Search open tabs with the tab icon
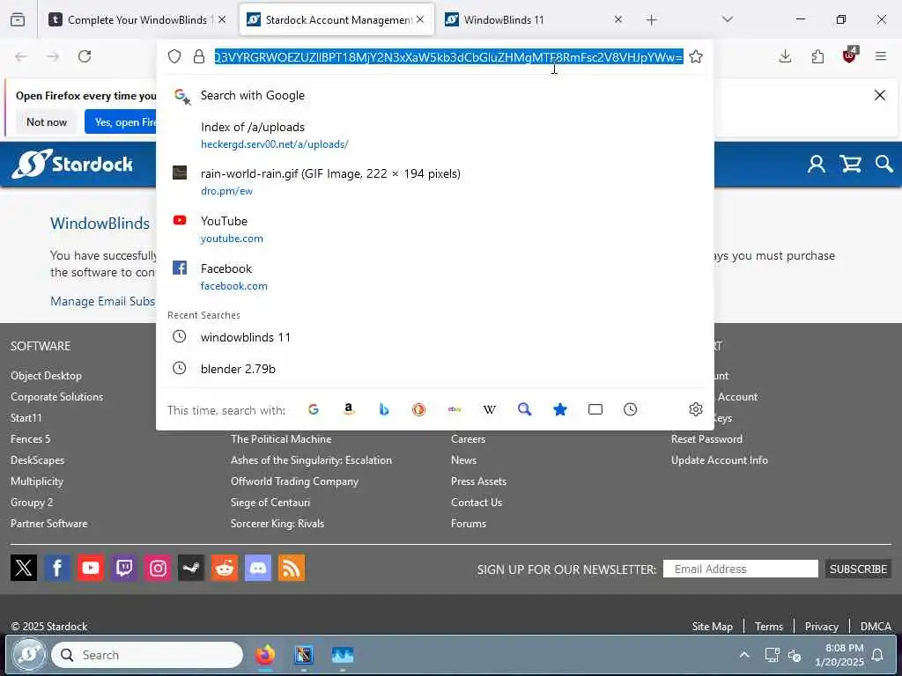 point(595,409)
